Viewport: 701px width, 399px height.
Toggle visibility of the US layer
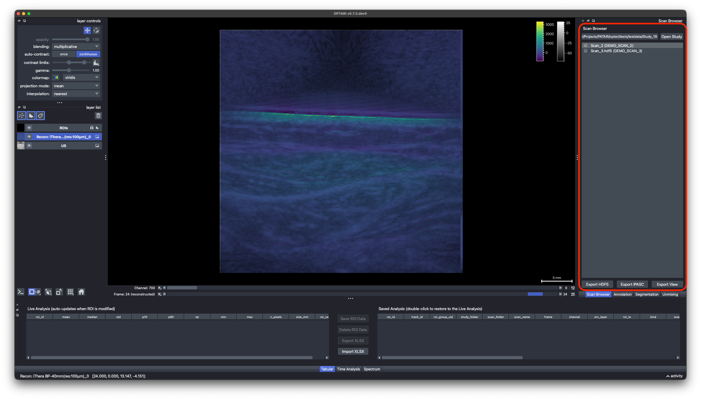coord(29,145)
